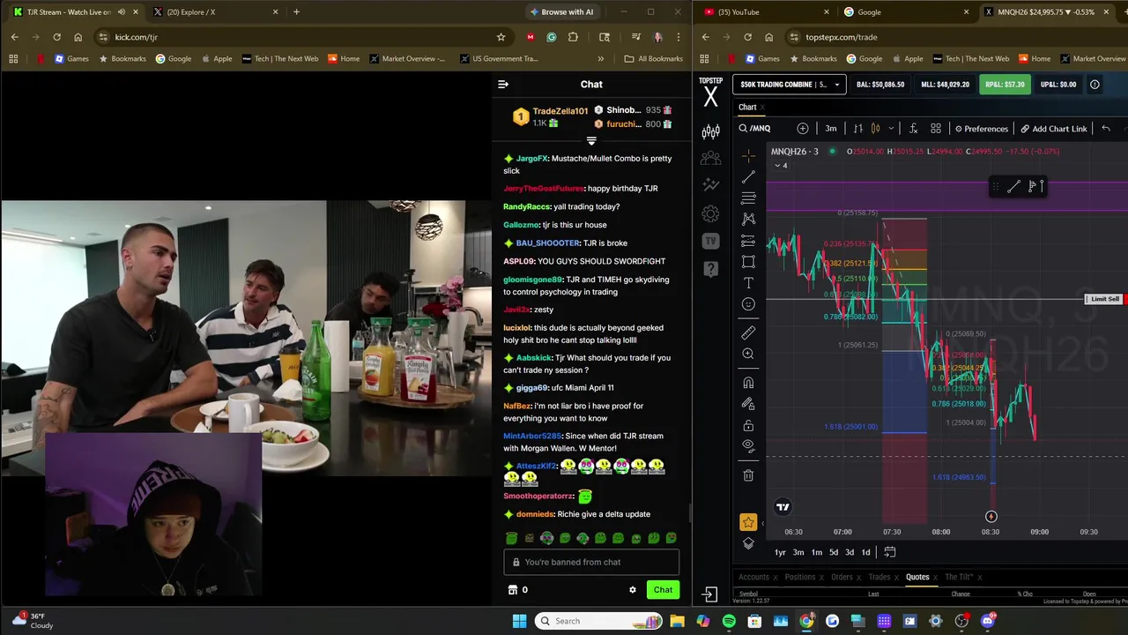
Task: Open the TopstepX help question icon
Action: 710,268
